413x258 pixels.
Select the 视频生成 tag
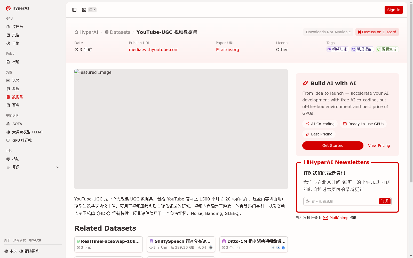click(x=387, y=49)
